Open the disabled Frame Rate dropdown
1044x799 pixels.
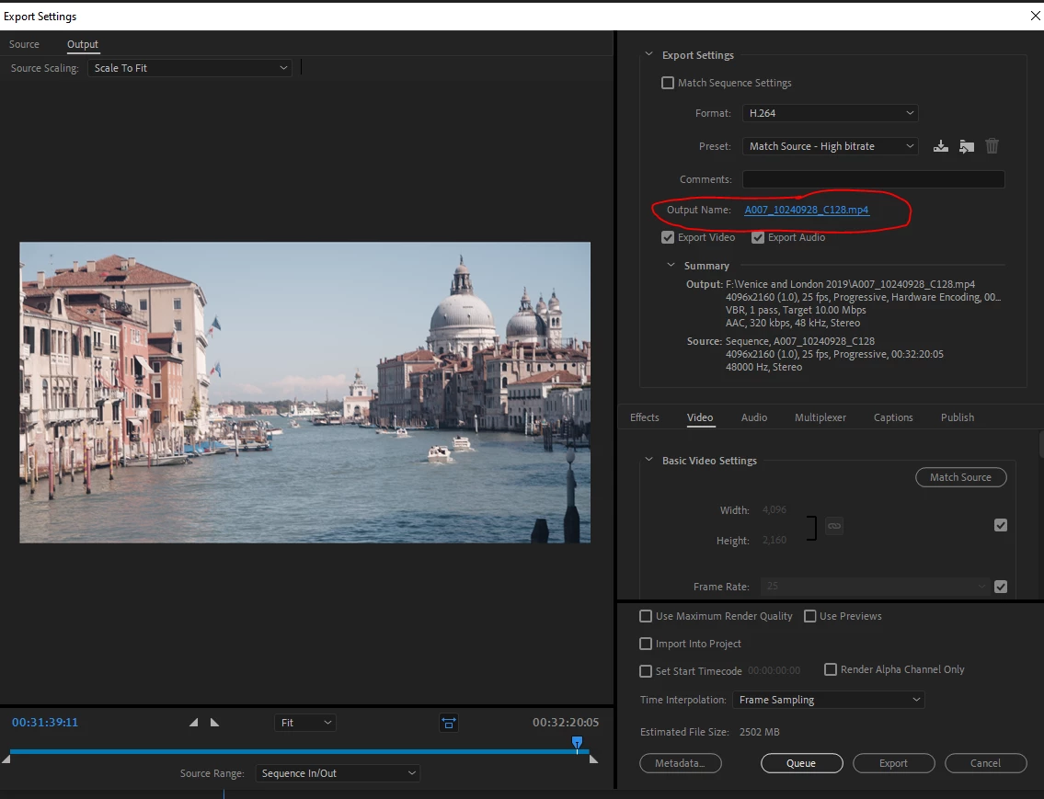coord(875,586)
